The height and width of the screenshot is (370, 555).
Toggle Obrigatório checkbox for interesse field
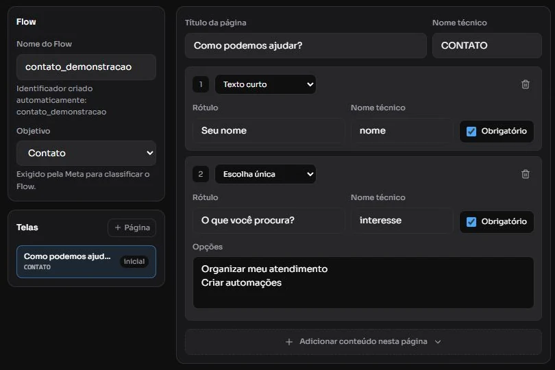pyautogui.click(x=471, y=221)
